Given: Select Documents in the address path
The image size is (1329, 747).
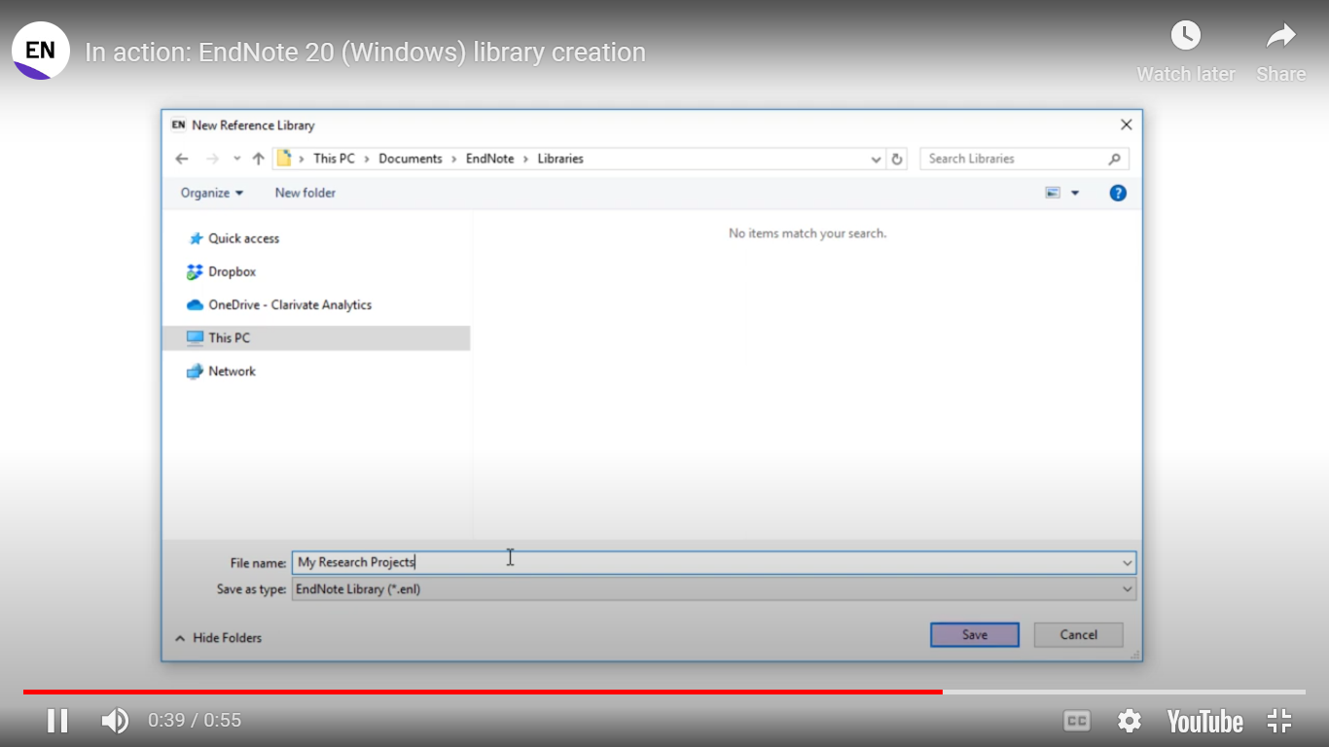Looking at the screenshot, I should pos(411,159).
